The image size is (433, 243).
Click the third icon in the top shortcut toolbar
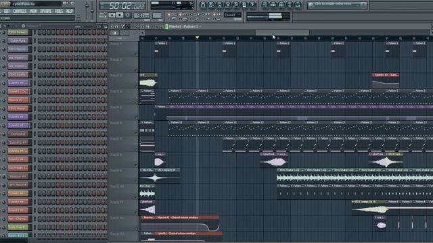(219, 5)
